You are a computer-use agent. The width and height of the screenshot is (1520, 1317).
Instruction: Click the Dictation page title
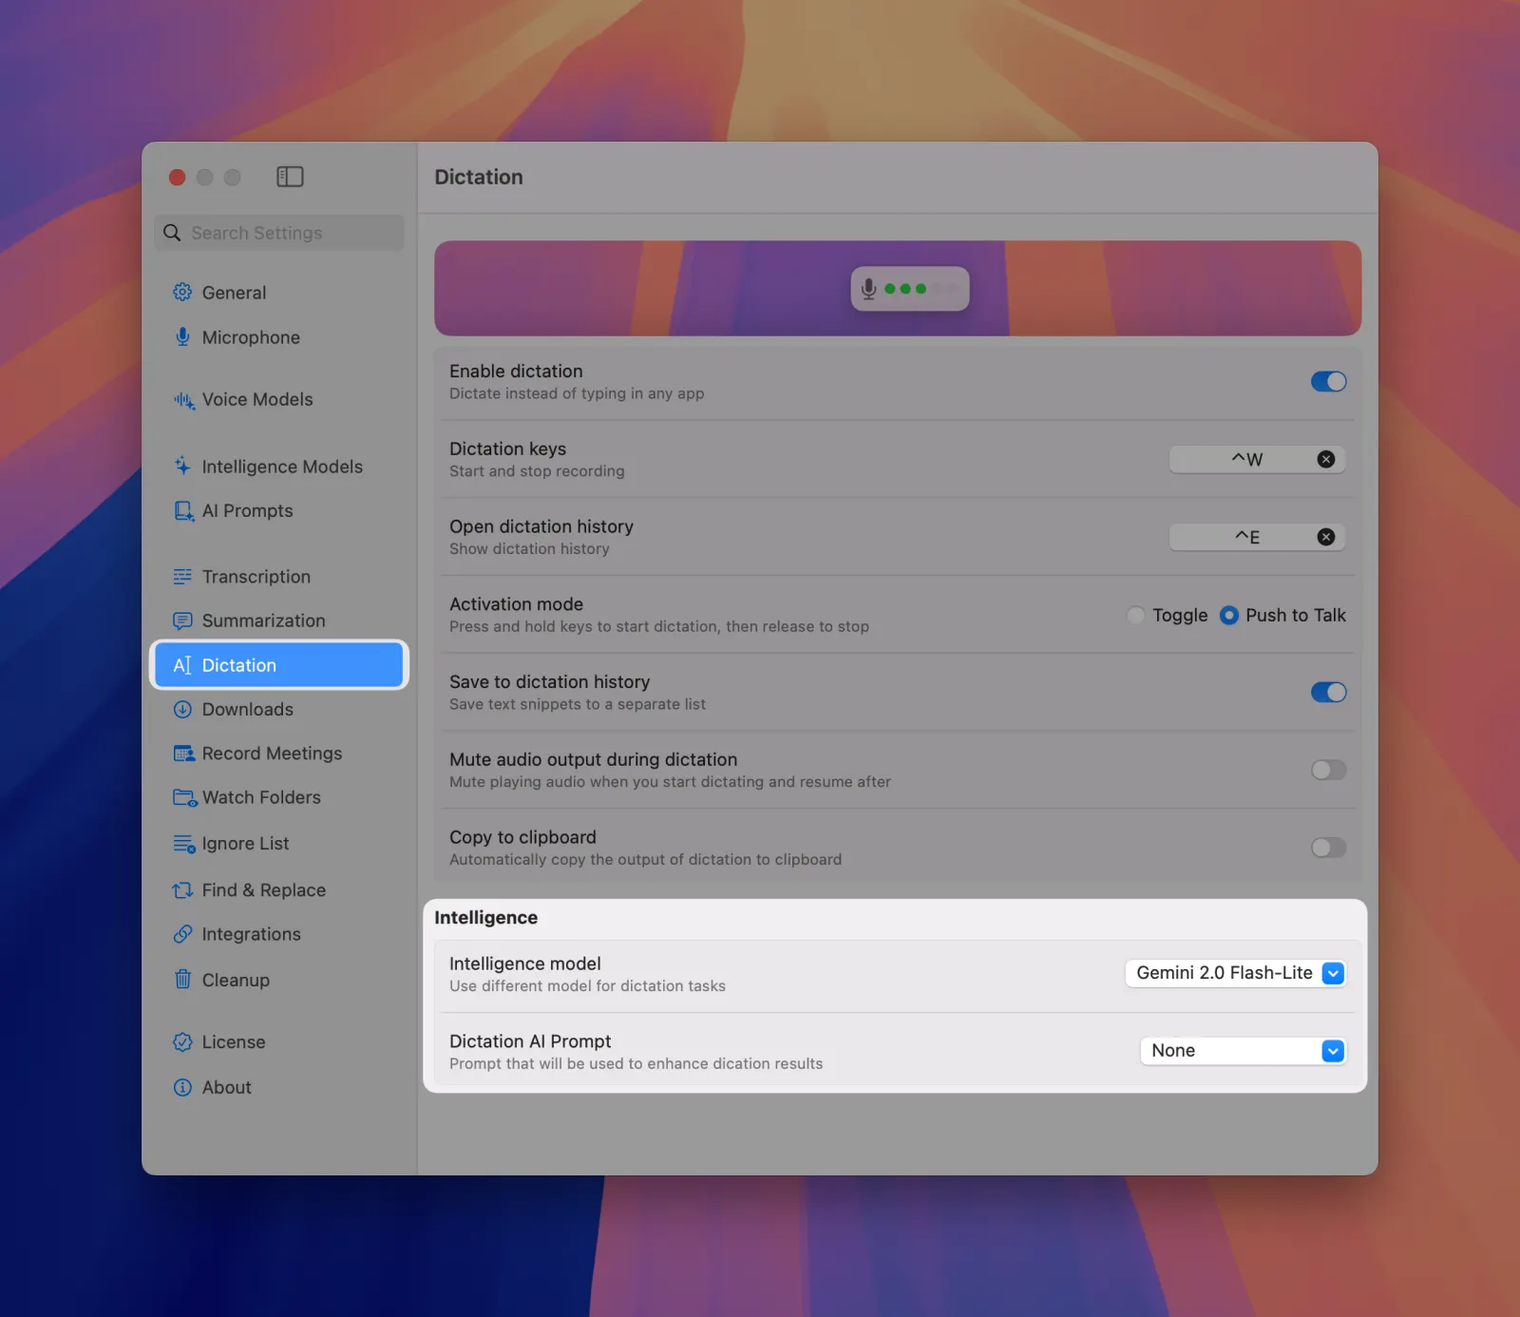pos(479,177)
